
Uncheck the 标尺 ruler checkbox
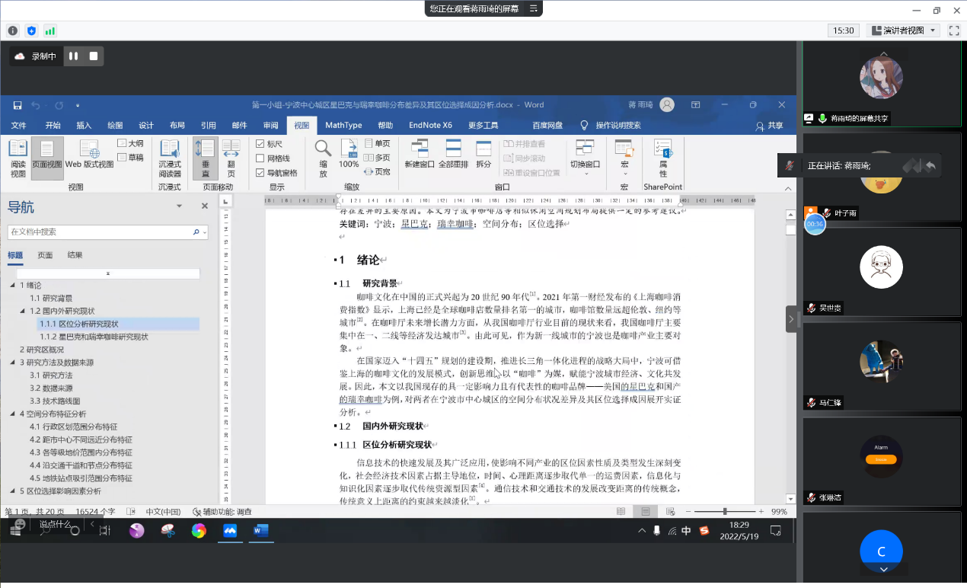pyautogui.click(x=260, y=144)
